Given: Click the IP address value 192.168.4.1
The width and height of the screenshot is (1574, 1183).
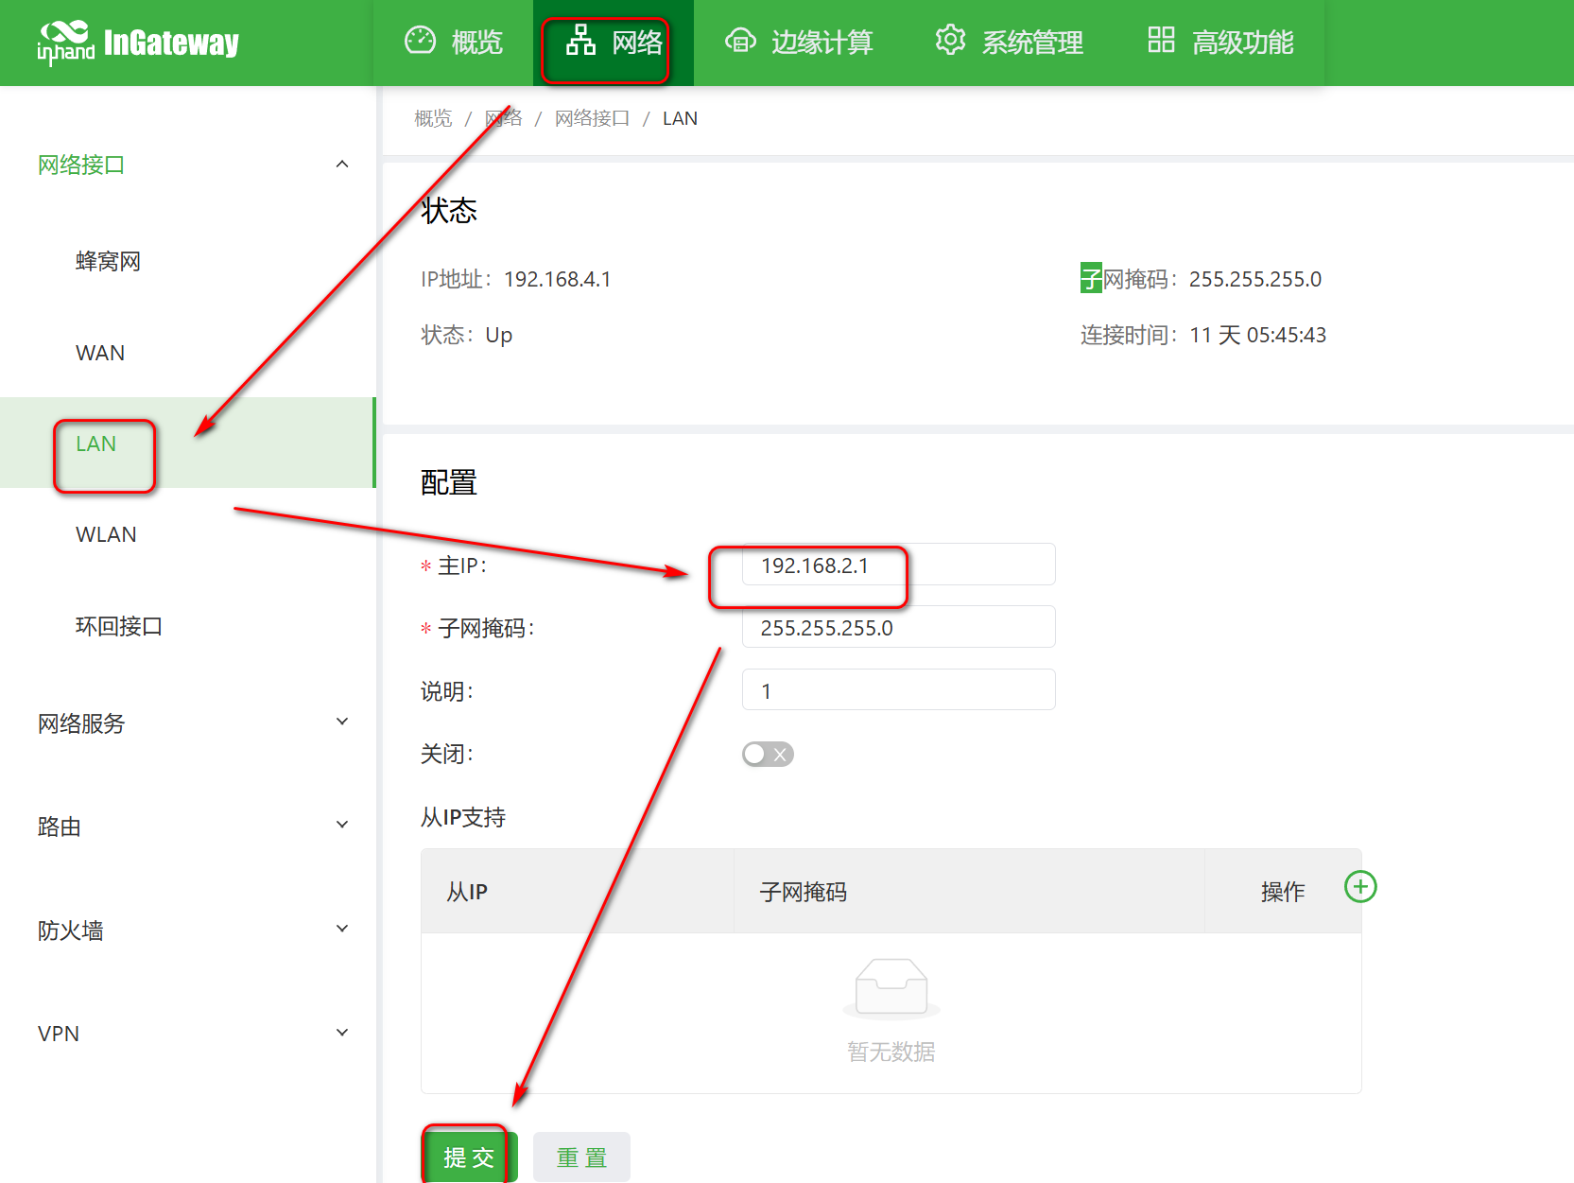Looking at the screenshot, I should tap(558, 279).
